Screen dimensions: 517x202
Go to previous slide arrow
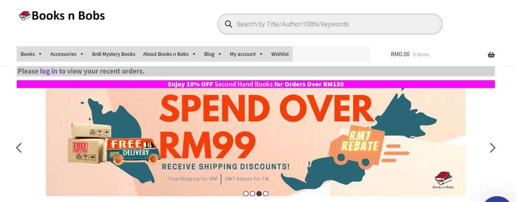point(19,148)
